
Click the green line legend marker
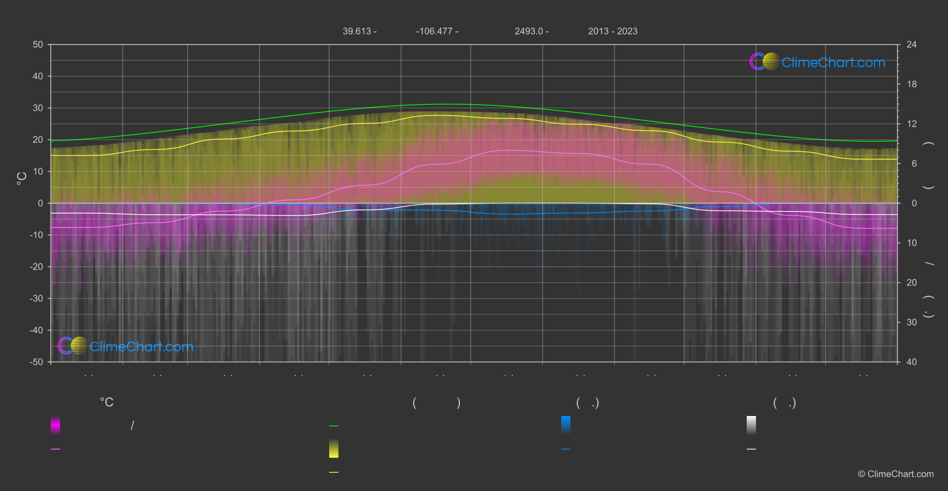[x=334, y=426]
